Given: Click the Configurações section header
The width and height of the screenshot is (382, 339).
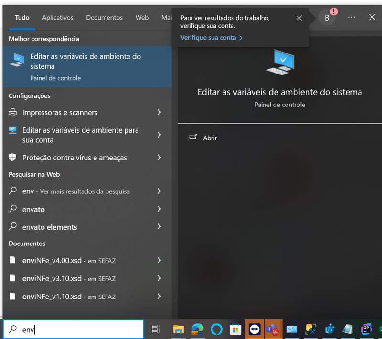Looking at the screenshot, I should coord(30,96).
